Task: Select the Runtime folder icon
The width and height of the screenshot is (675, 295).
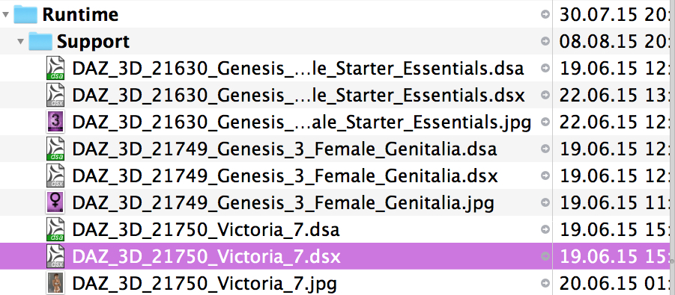Action: [x=25, y=14]
